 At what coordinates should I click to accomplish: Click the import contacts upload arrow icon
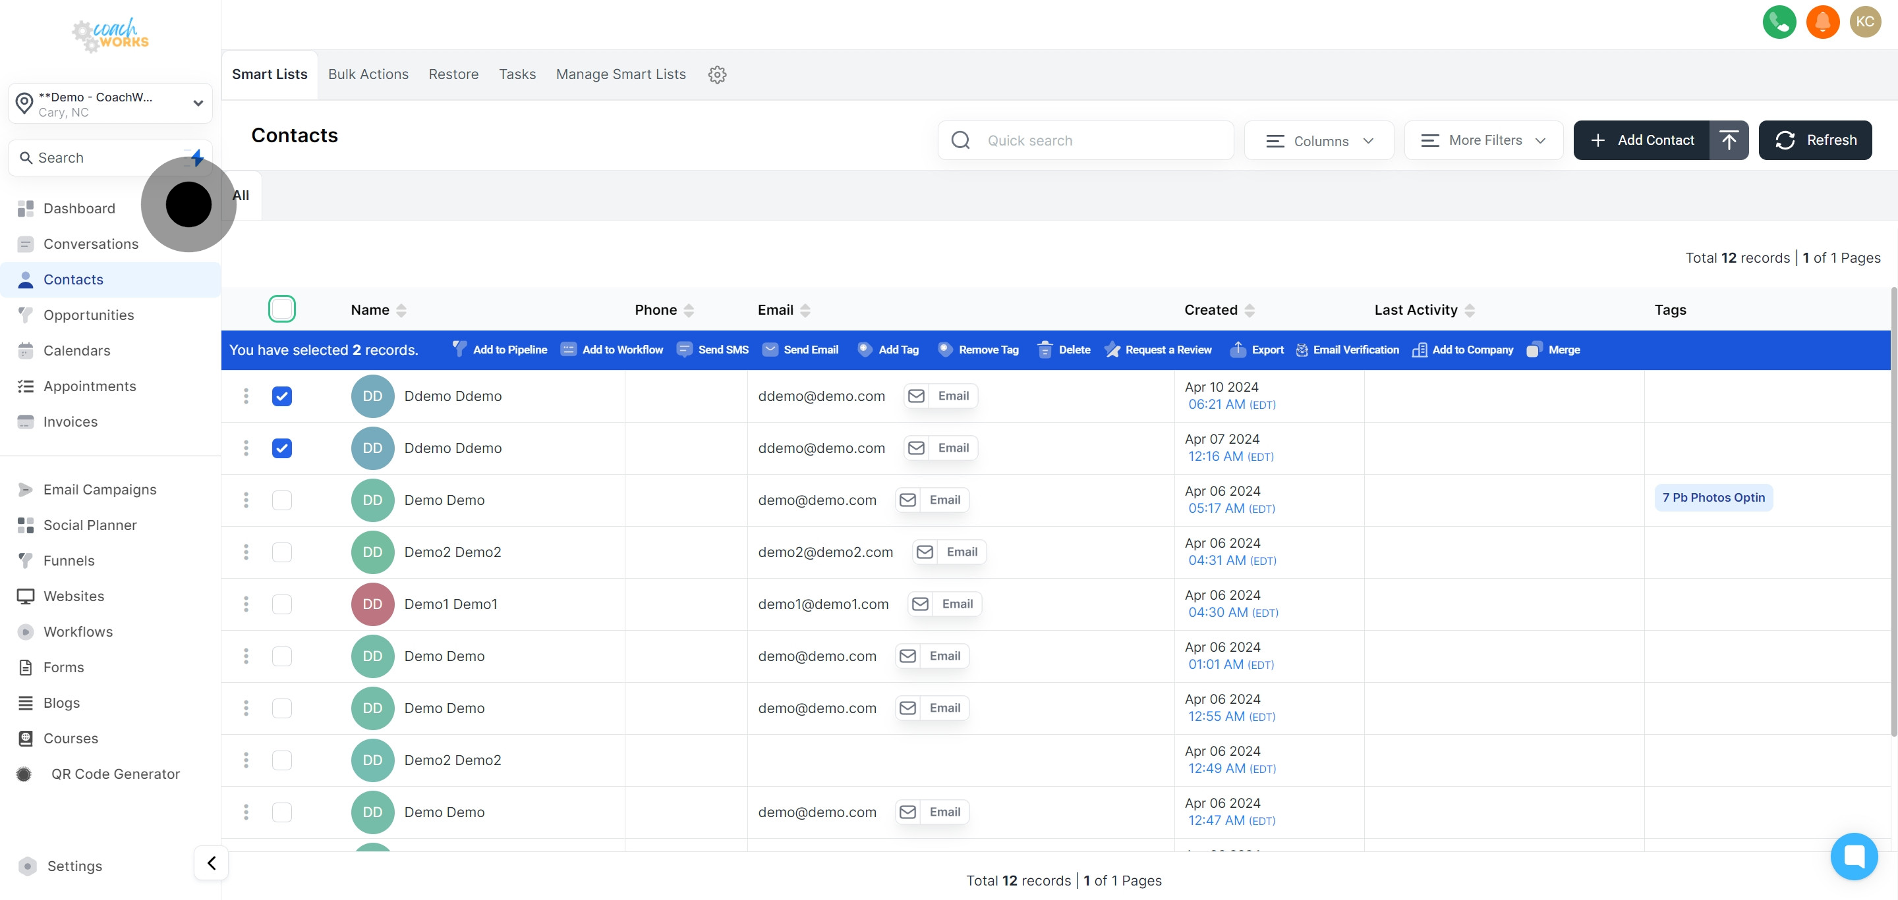point(1729,140)
